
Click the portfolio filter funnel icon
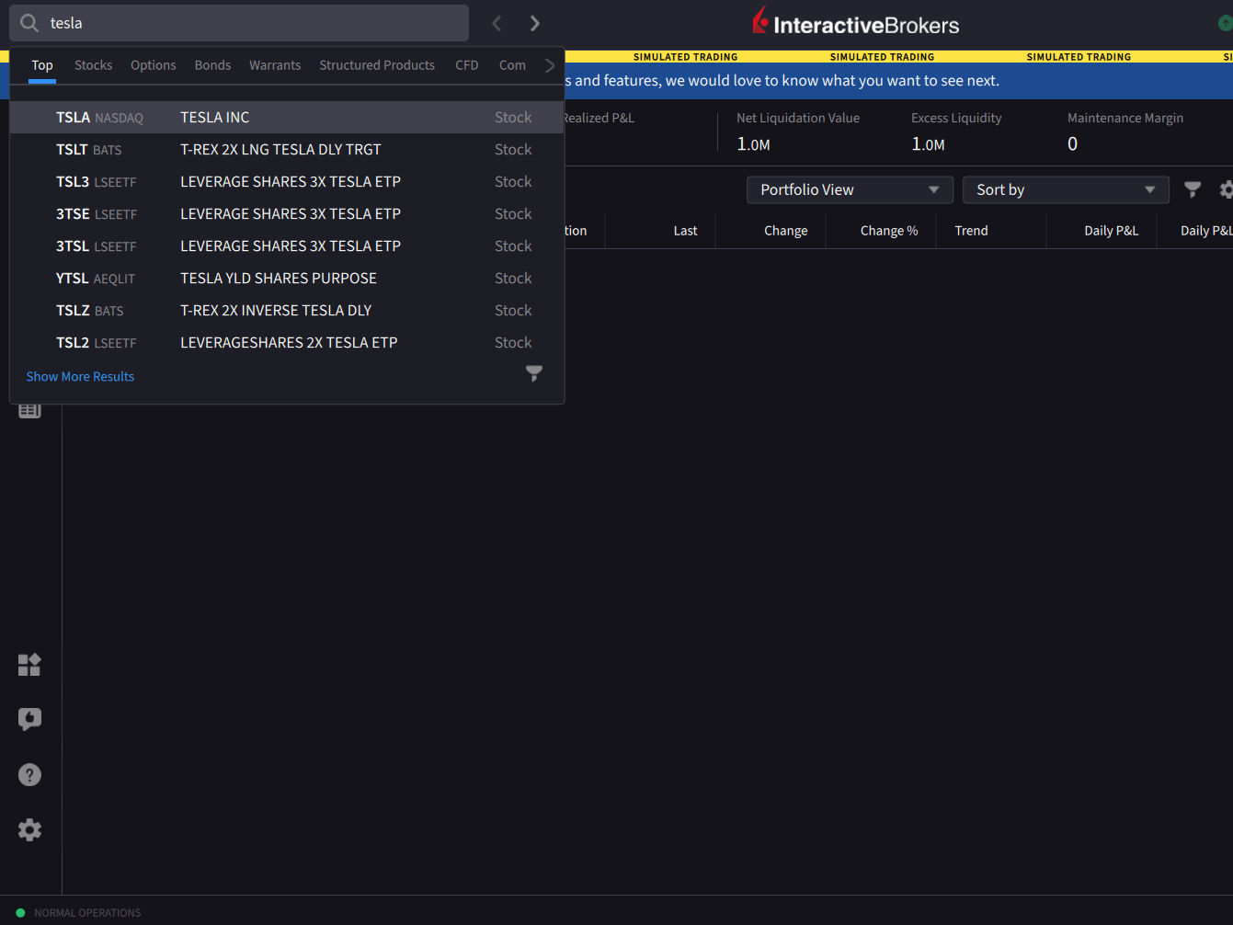tap(1193, 189)
